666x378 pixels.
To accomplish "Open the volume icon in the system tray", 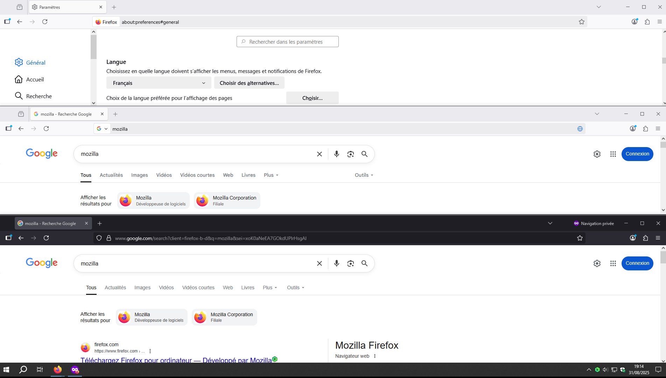I will (605, 370).
